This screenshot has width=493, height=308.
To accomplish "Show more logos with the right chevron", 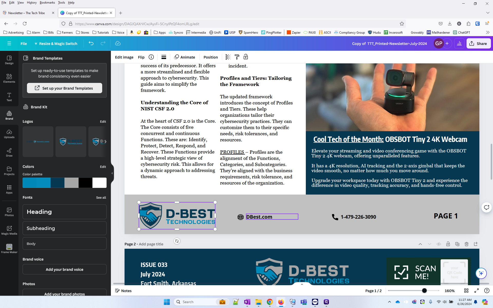I will [105, 141].
